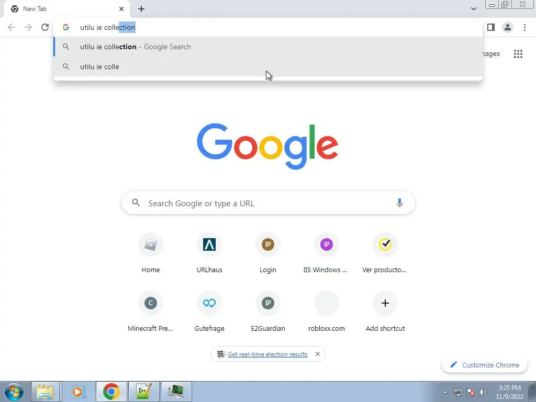The height and width of the screenshot is (402, 536).
Task: Open Action Center flag icon
Action: (x=471, y=392)
